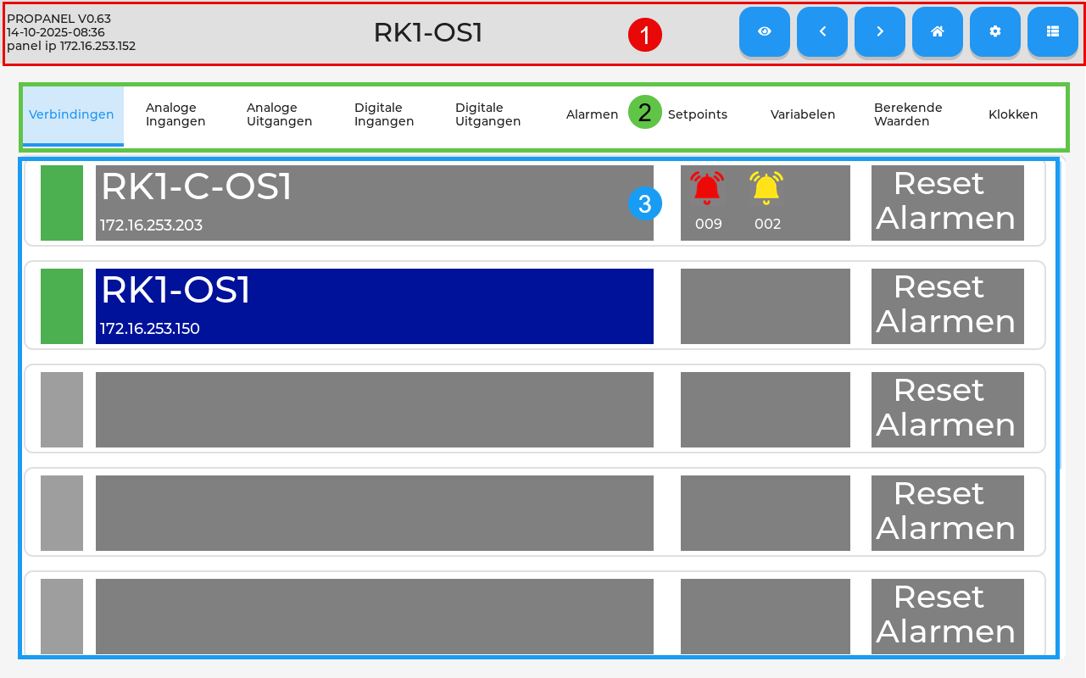Switch to the Alarmen tab
1086x678 pixels.
pos(592,114)
